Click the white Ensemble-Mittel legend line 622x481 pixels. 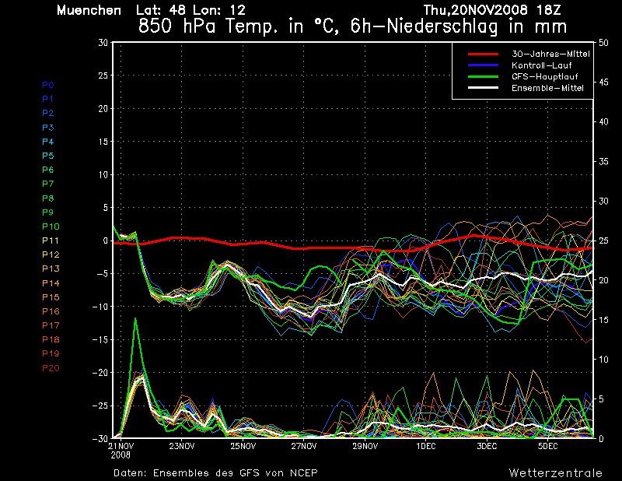coord(483,88)
